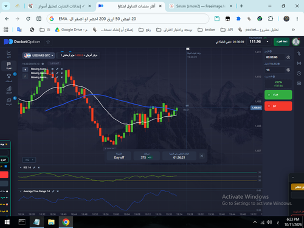Open a new browser tab
The width and height of the screenshot is (304, 228).
coord(241,6)
